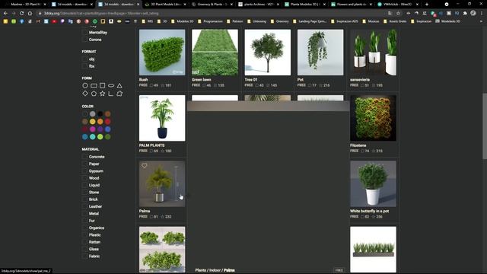Screen dimensions: 487x274
Task: Select the ellipse form filter
Action: pyautogui.click(x=111, y=85)
